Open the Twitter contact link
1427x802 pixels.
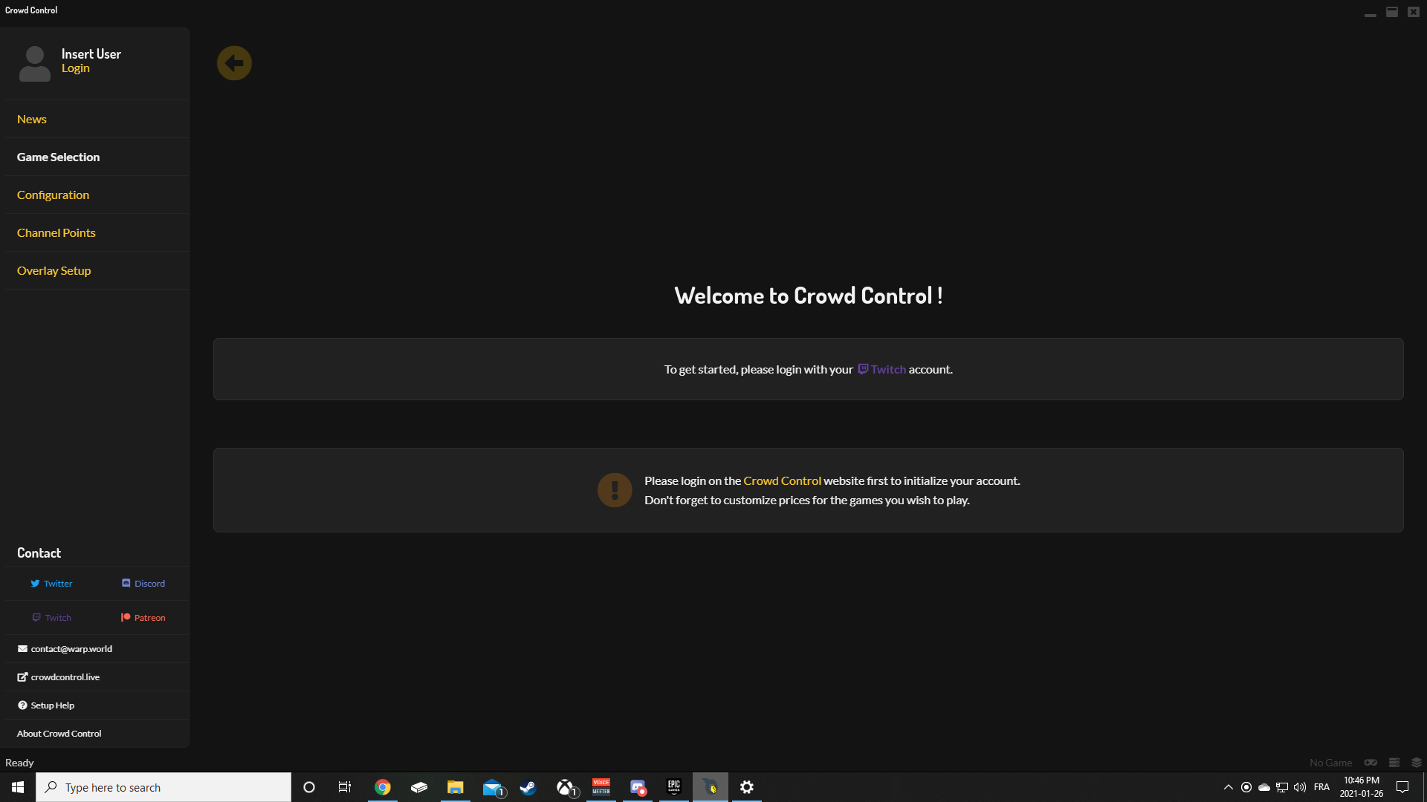(51, 584)
